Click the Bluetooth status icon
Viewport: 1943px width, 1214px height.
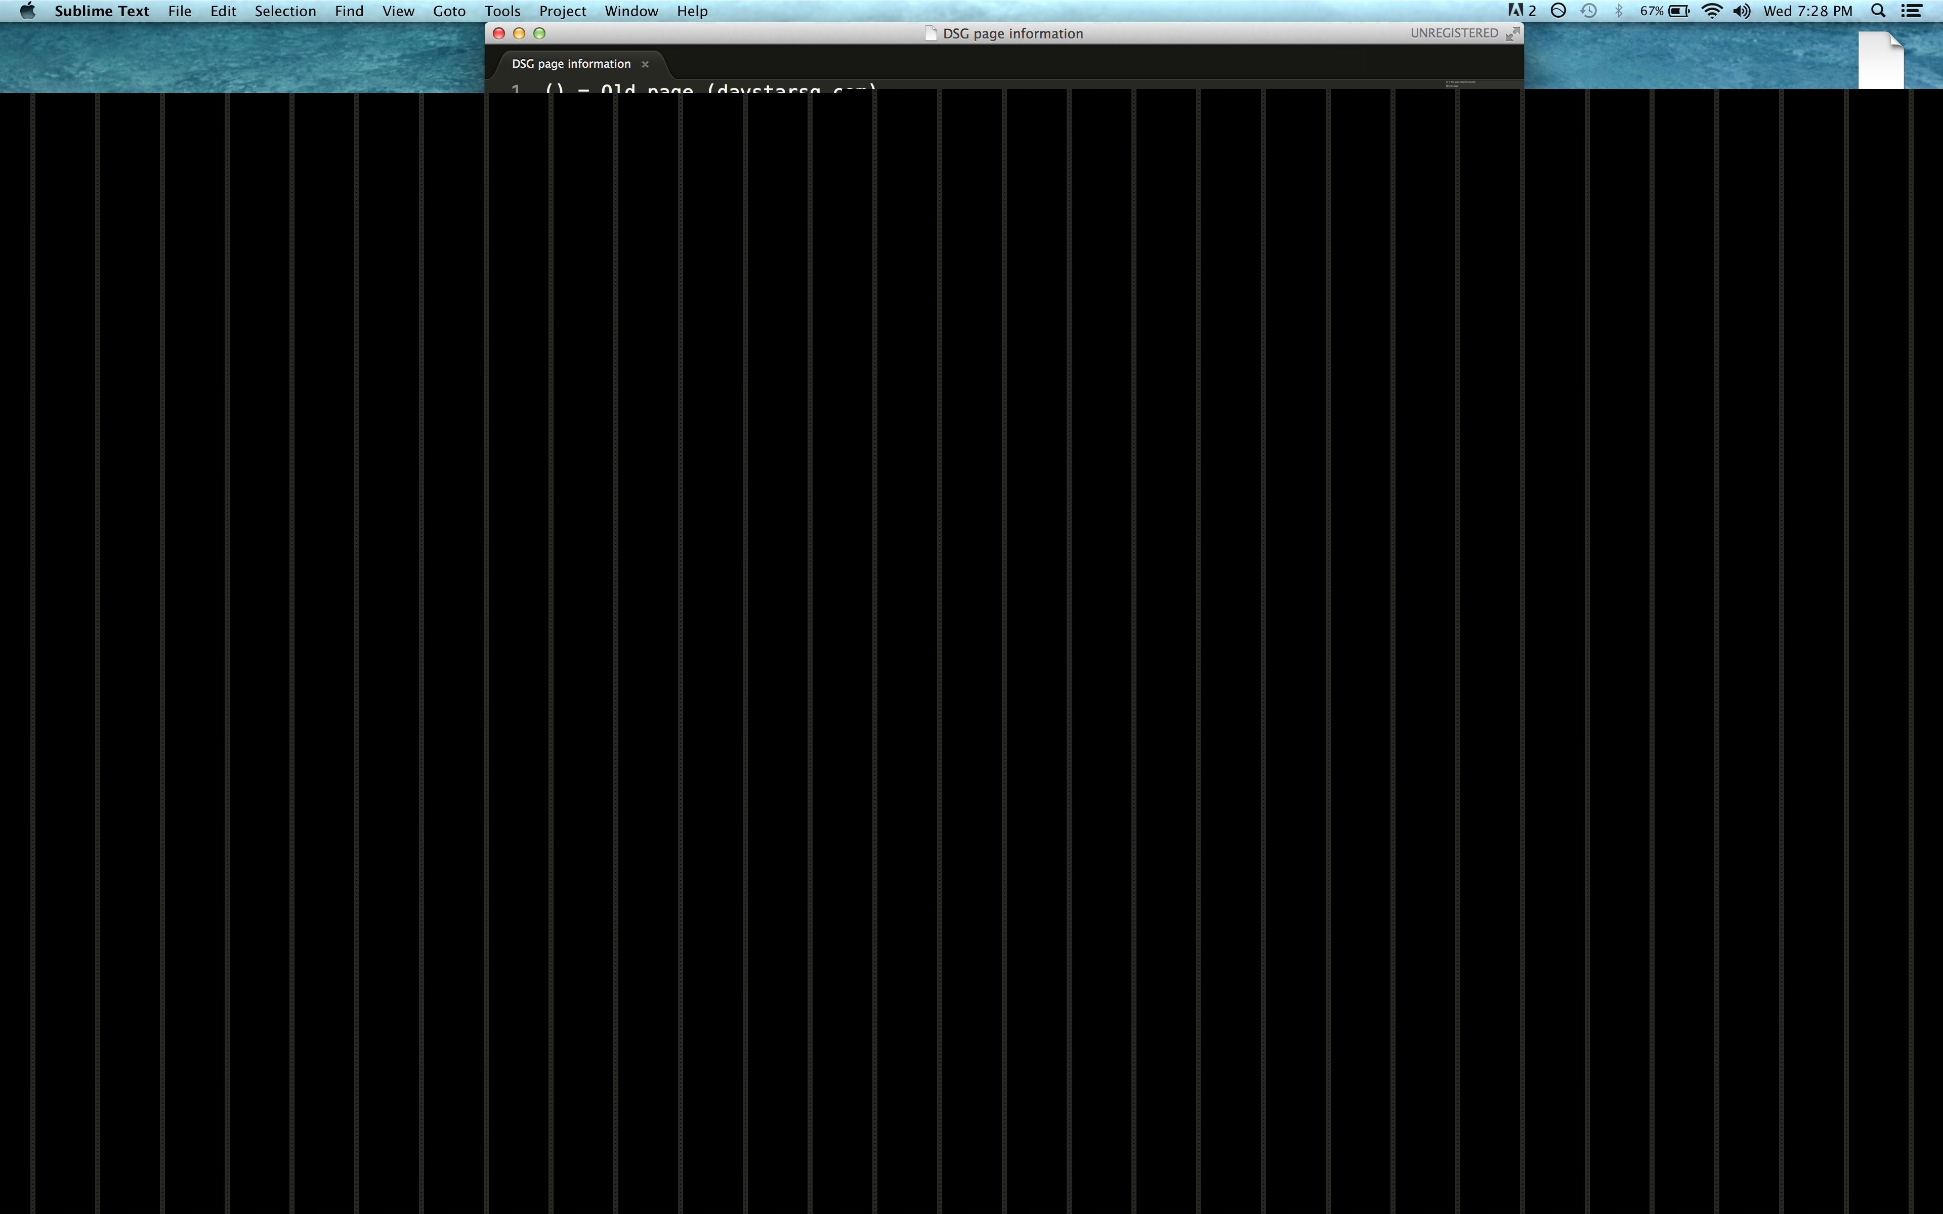click(1619, 11)
